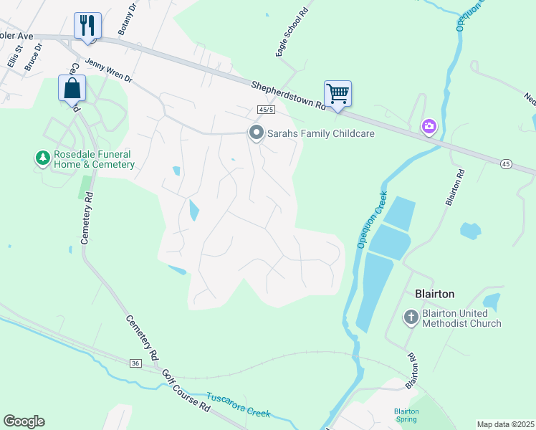Click the purple camera photo marker
Screen dimensions: 536x430
click(x=429, y=127)
